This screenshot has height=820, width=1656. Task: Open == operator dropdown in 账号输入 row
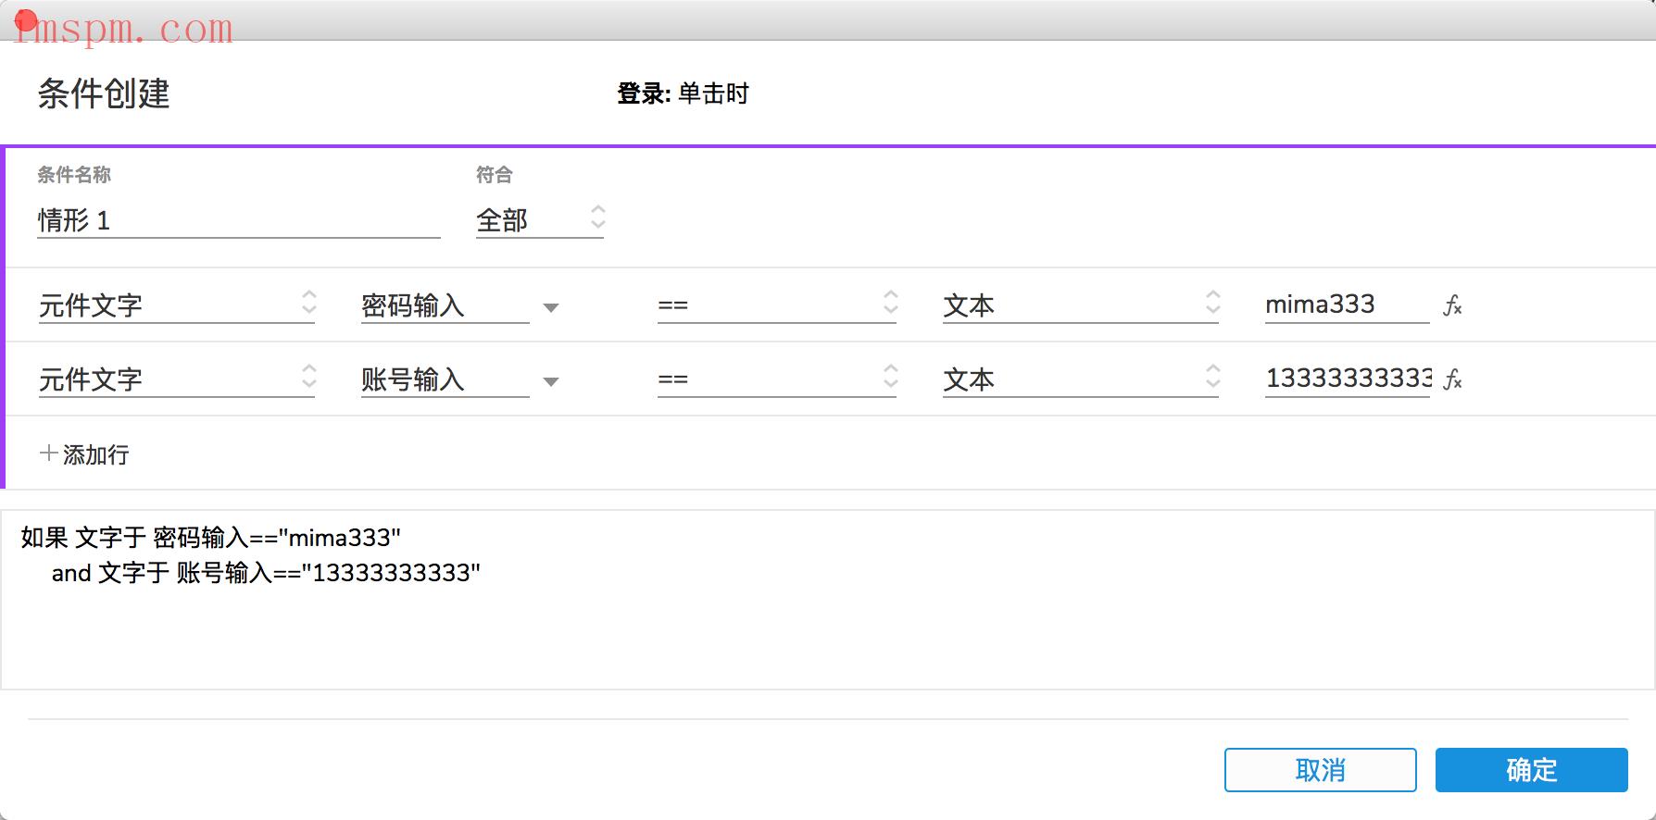tap(777, 379)
